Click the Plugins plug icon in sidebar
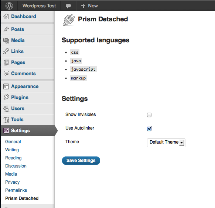The image size is (215, 208). pos(6,97)
